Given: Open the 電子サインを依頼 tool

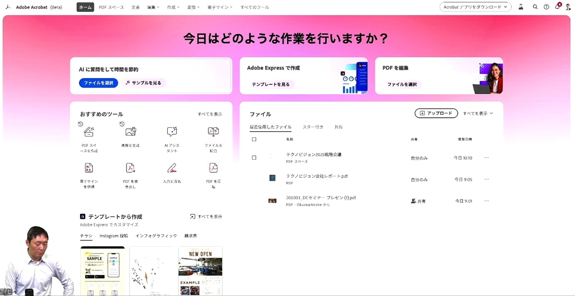Looking at the screenshot, I should tap(89, 175).
